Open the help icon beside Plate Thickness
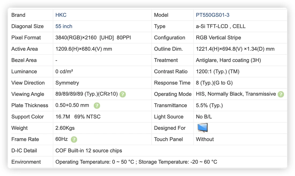This screenshot has width=295, height=176. (97, 105)
